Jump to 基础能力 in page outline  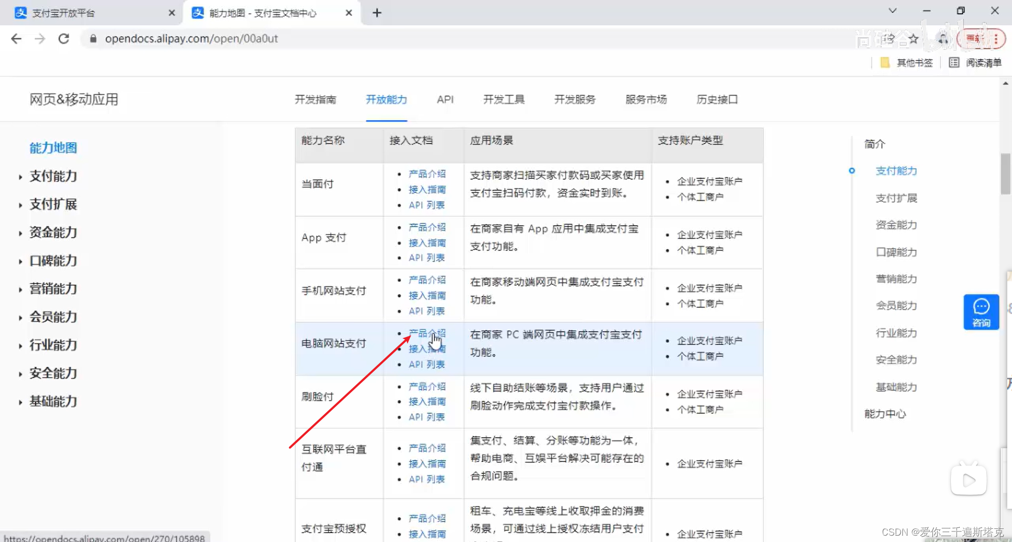coord(896,388)
